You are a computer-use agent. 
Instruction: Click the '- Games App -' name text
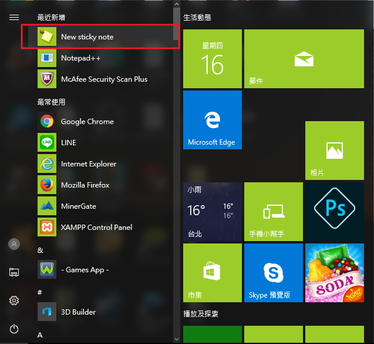[85, 270]
